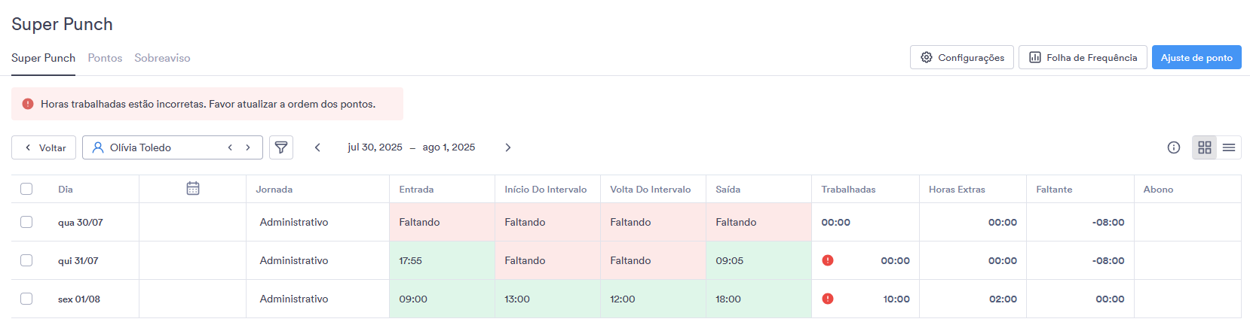This screenshot has height=325, width=1250.
Task: Select next employee with right chevron
Action: (247, 147)
